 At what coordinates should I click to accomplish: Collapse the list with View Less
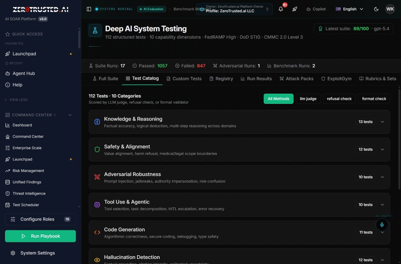click(x=16, y=100)
